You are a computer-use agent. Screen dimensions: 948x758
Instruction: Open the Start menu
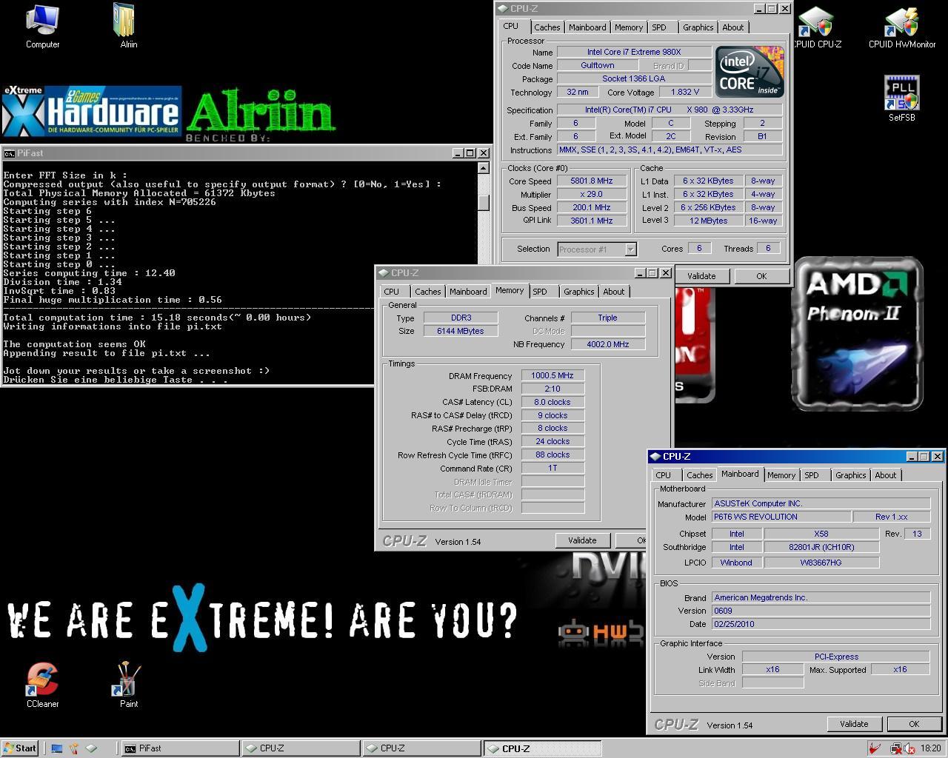[x=20, y=748]
